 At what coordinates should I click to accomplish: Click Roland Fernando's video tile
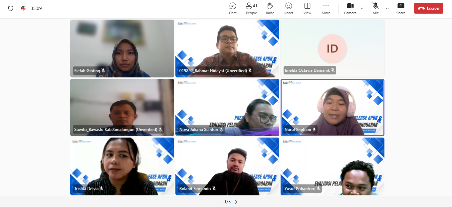click(x=227, y=166)
